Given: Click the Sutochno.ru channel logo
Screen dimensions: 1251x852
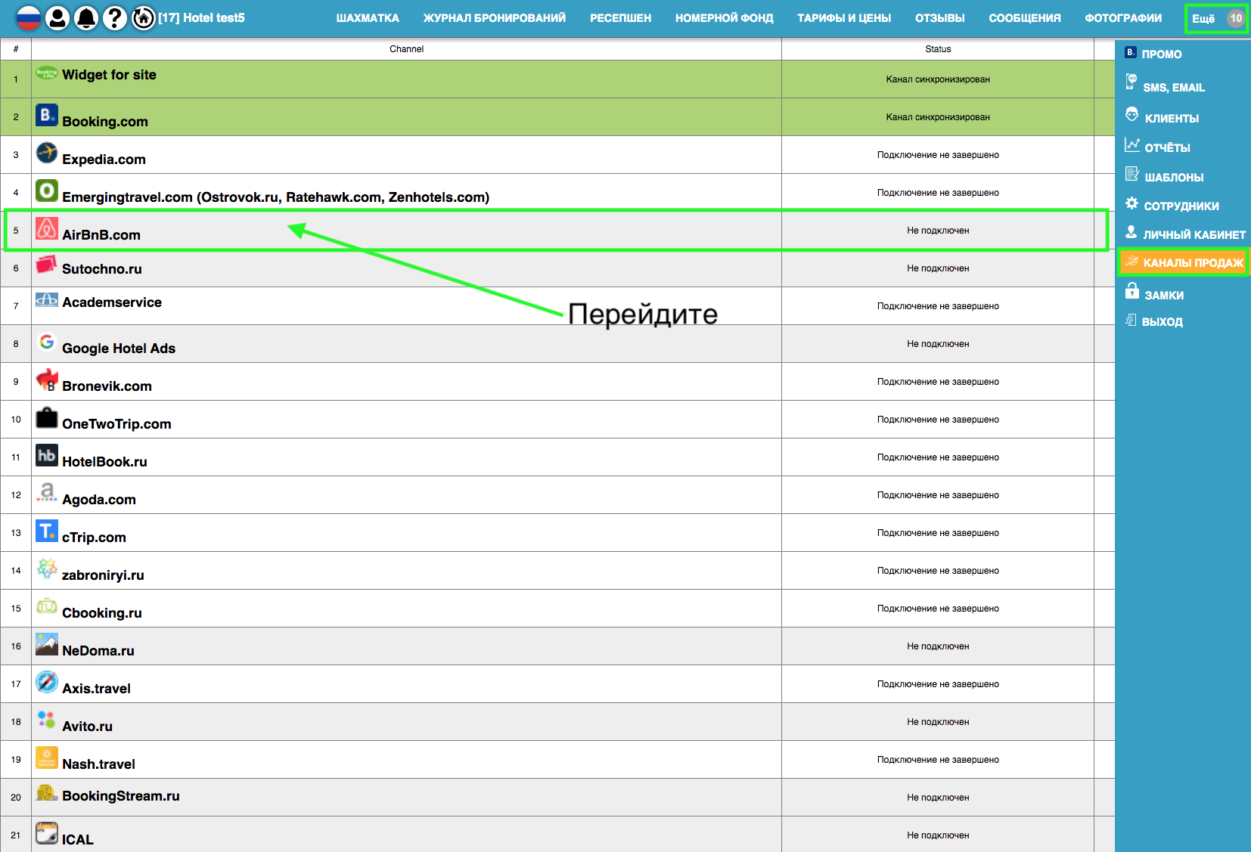Looking at the screenshot, I should (47, 264).
